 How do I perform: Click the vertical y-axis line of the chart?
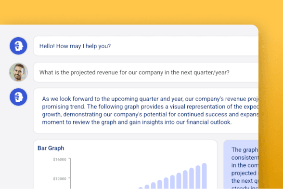coord(70,174)
